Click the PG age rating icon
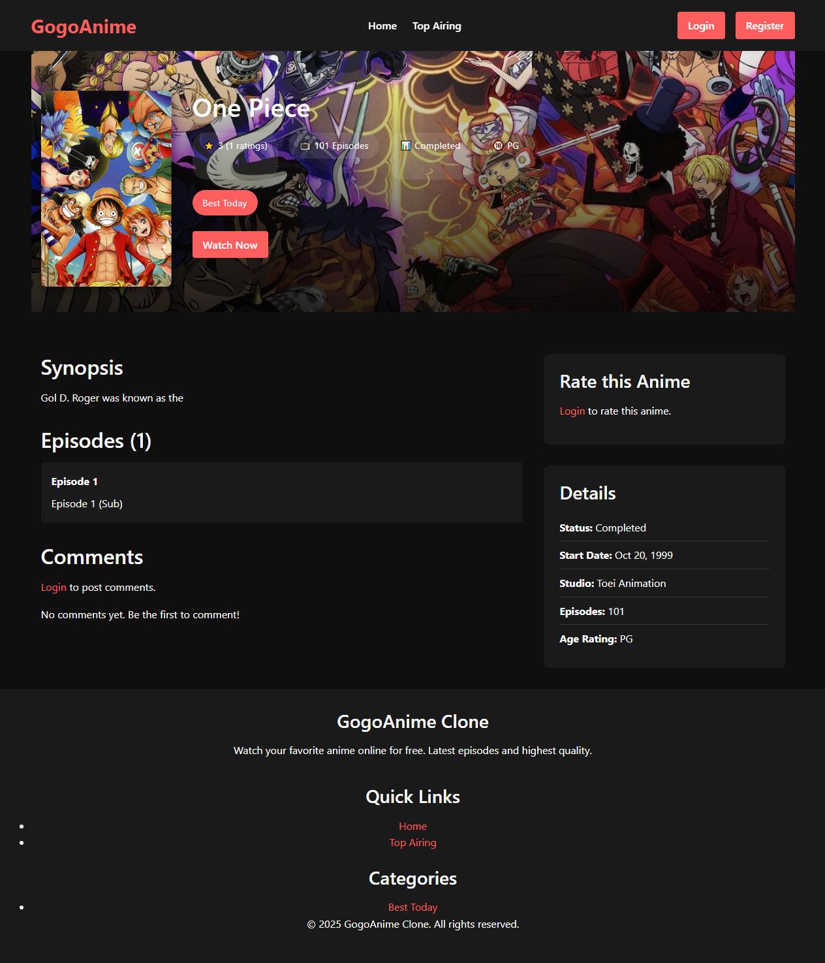Viewport: 825px width, 963px height. click(498, 146)
